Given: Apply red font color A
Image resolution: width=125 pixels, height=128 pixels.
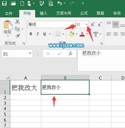Looking at the screenshot, I should [x=82, y=34].
